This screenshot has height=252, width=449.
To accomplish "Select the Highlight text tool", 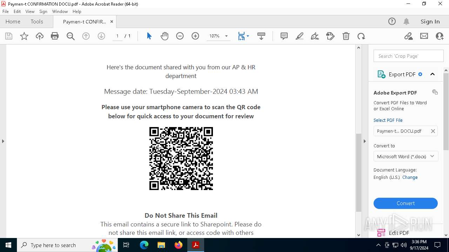I will (300, 36).
